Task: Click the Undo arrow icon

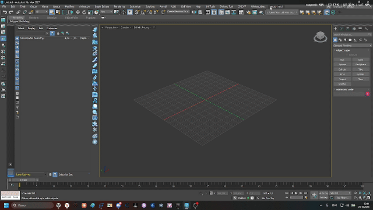Action: pos(5,12)
